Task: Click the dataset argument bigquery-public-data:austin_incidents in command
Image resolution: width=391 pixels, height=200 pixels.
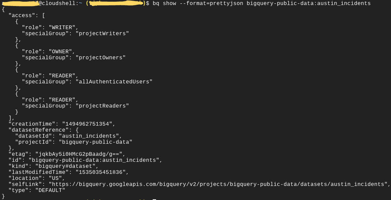Action: pyautogui.click(x=309, y=3)
